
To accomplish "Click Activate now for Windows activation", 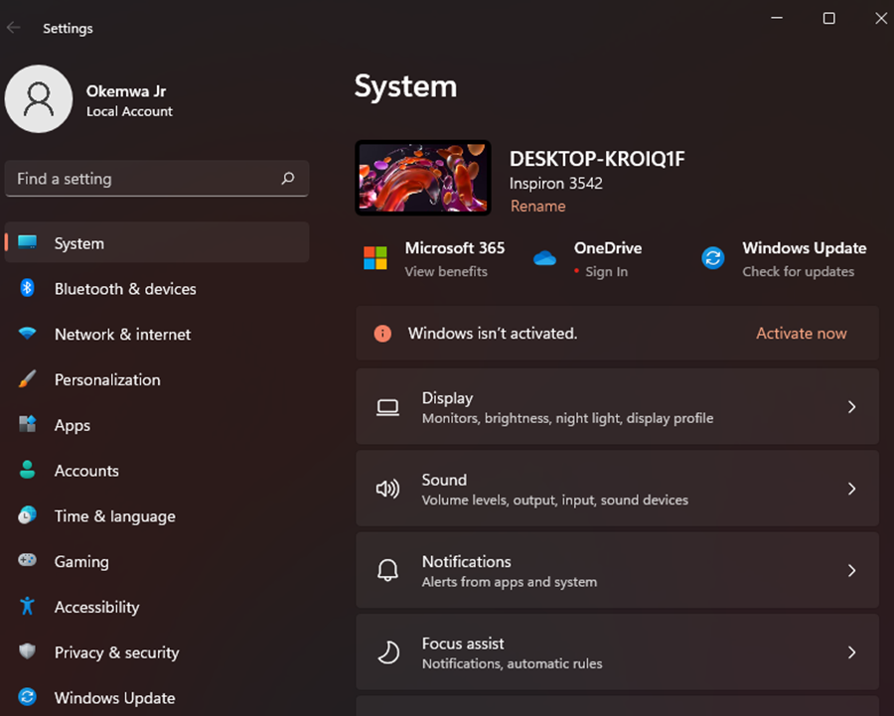I will pos(801,333).
